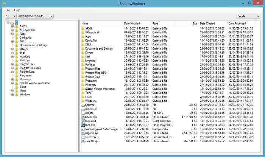
Task: Click the hiberfil.sys file icon
Action: (83, 117)
